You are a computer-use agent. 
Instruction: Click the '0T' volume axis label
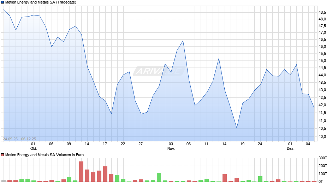tap(321, 181)
